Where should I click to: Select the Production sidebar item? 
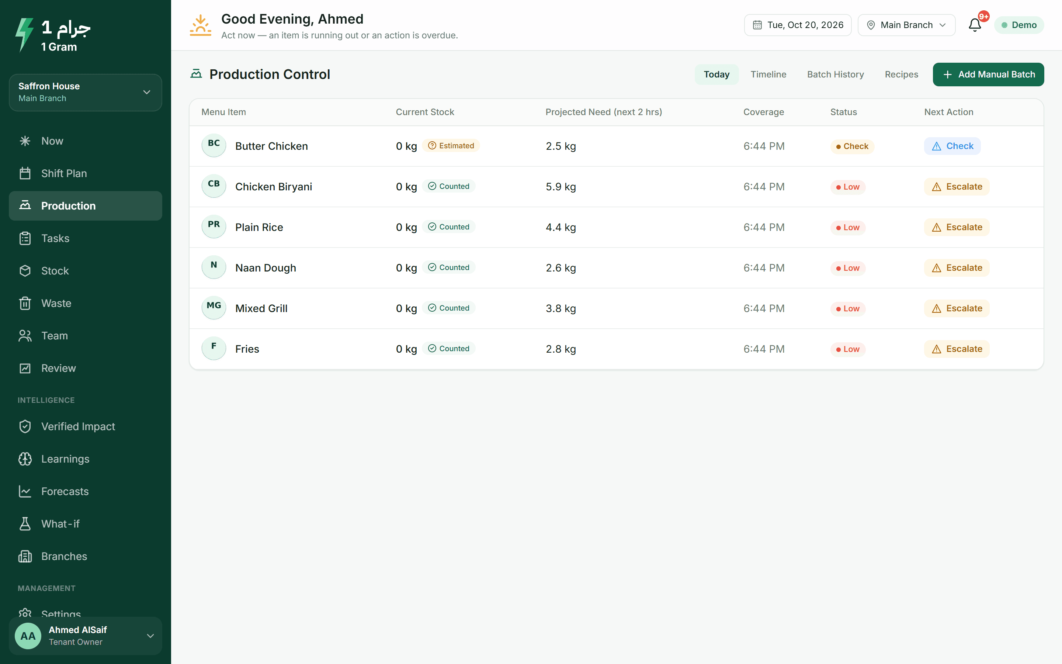pos(86,206)
